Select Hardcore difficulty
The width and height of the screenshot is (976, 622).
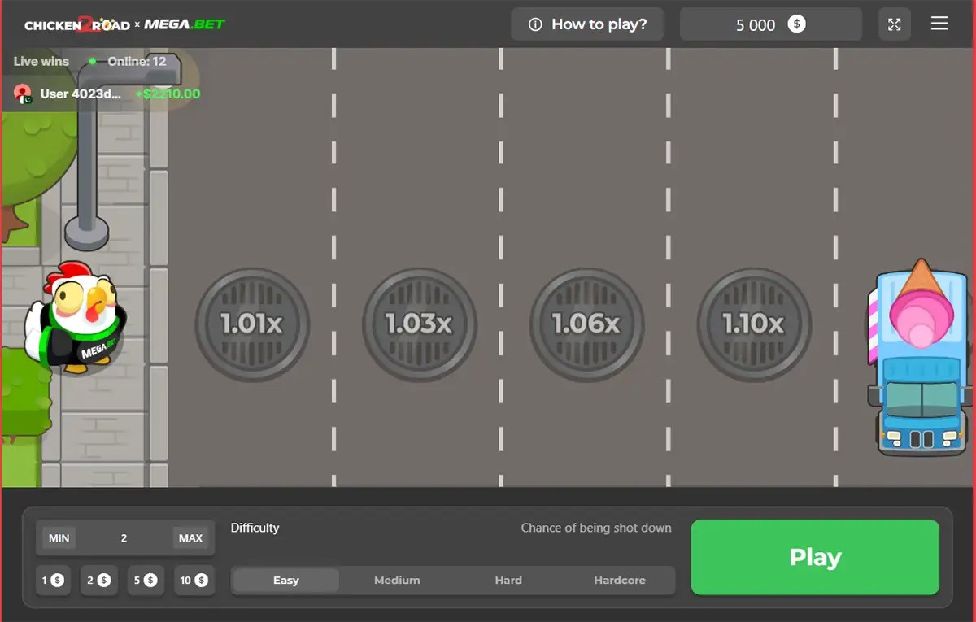[x=620, y=581]
